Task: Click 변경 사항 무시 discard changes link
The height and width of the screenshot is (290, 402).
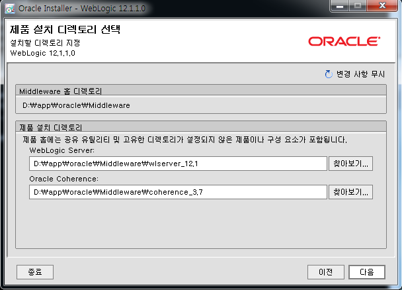Action: coord(360,74)
